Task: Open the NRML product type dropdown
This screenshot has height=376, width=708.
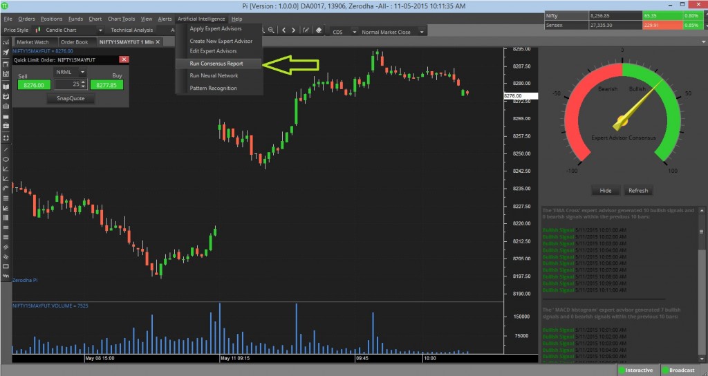Action: 82,71
